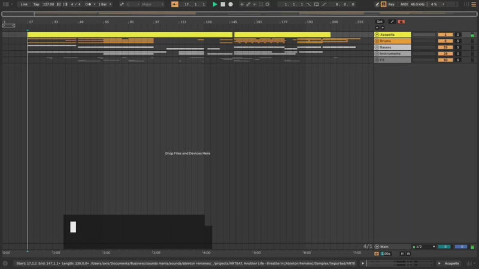Toggle Automation Mode button beside Set

pos(392,22)
